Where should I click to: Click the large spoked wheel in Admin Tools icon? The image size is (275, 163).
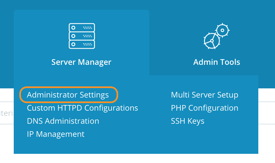click(x=211, y=41)
